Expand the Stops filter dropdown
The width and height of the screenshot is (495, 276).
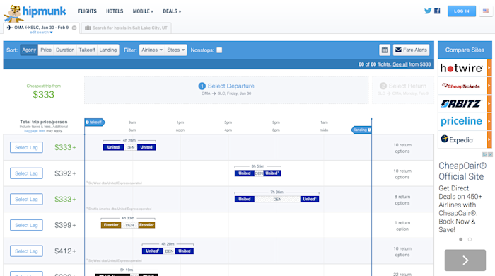click(176, 50)
